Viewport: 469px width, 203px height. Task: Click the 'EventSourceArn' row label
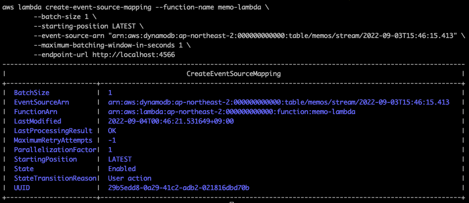coord(41,102)
